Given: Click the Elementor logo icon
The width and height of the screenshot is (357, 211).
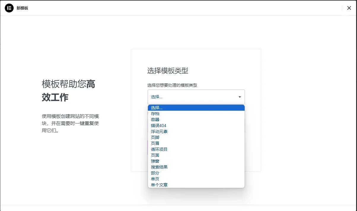Looking at the screenshot, I should click(10, 8).
